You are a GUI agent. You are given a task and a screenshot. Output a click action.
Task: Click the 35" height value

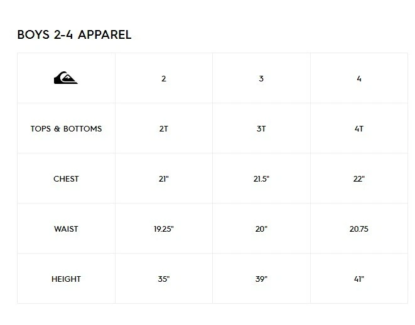tap(164, 279)
